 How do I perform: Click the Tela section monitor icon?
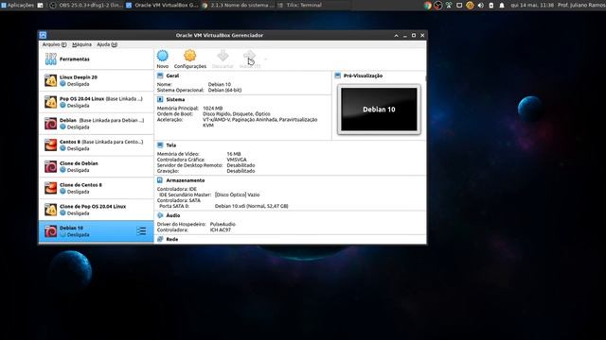click(x=160, y=144)
